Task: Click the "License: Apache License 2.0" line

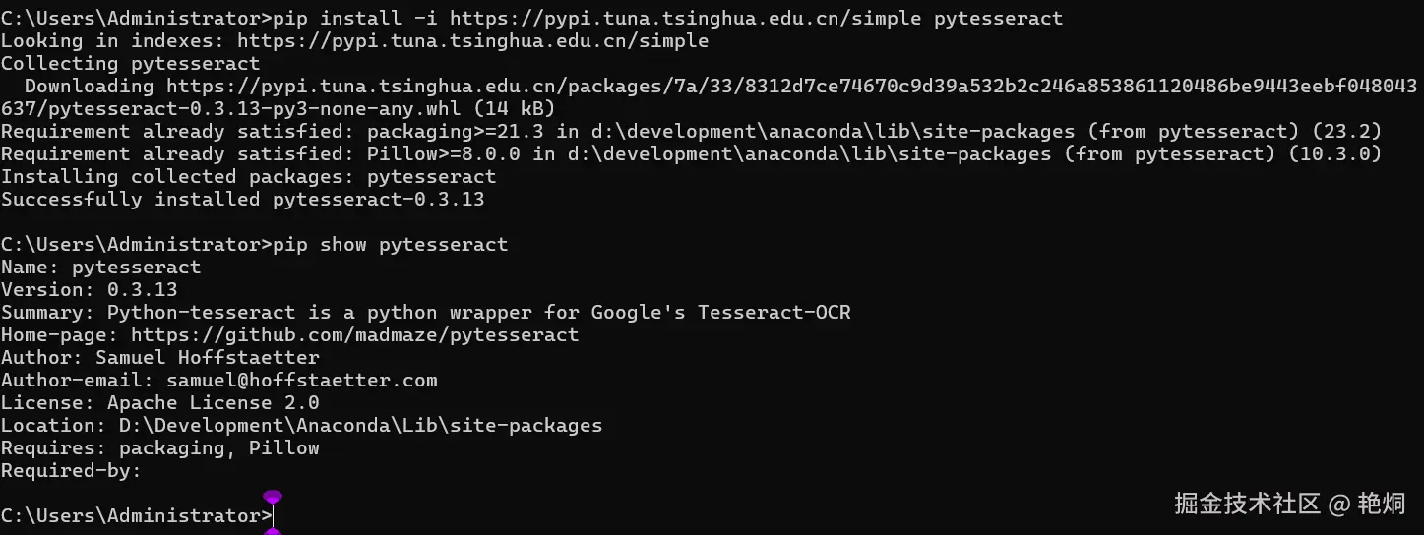Action: (159, 402)
